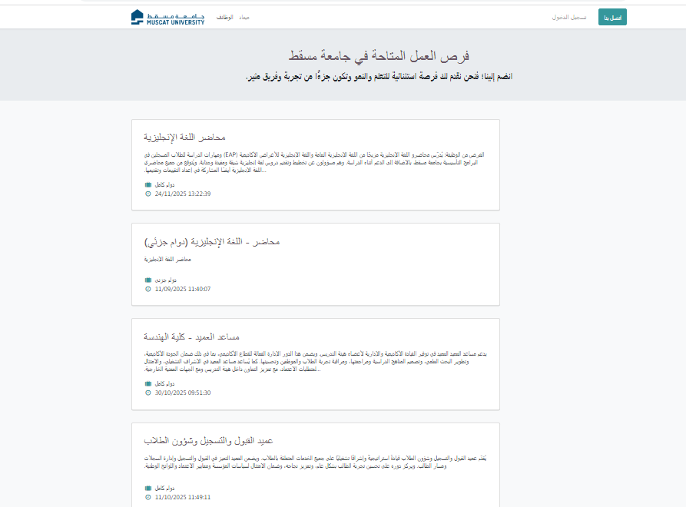Click briefcase icon in the عميد القبول card
This screenshot has height=507, width=686.
(x=148, y=488)
